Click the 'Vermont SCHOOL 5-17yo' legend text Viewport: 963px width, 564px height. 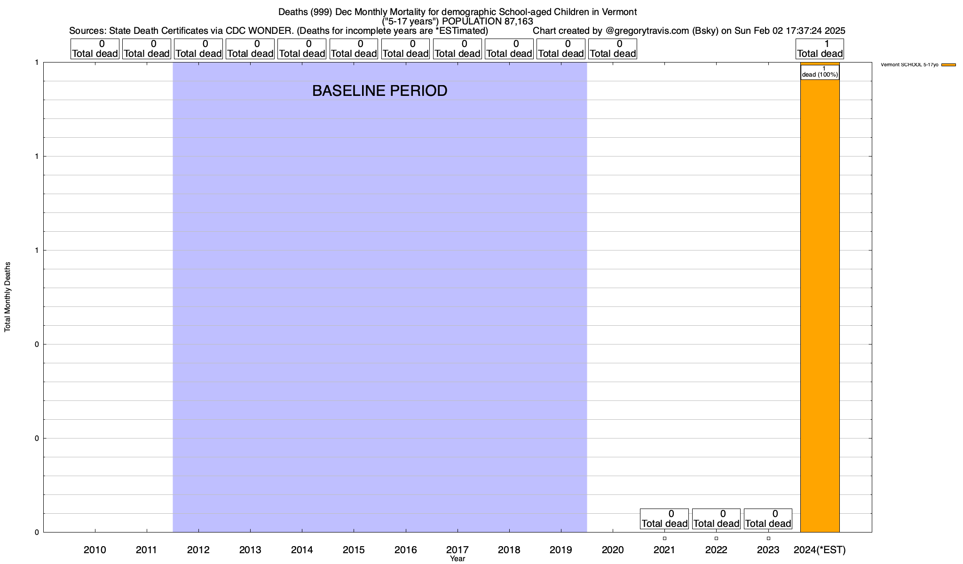909,65
